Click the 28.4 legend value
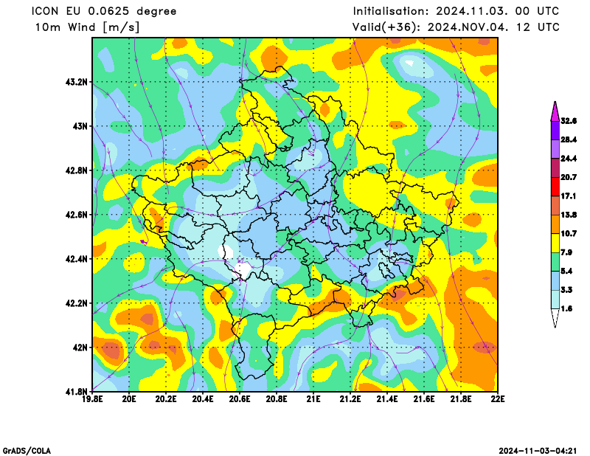 (x=569, y=139)
